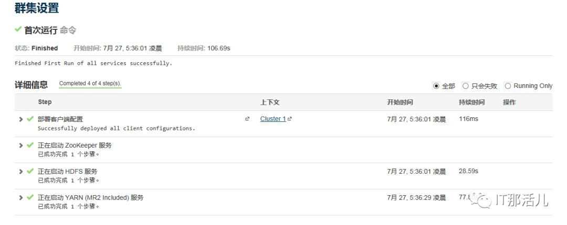
Task: Click the ZooKeeper step success checkmark
Action: tap(30, 145)
